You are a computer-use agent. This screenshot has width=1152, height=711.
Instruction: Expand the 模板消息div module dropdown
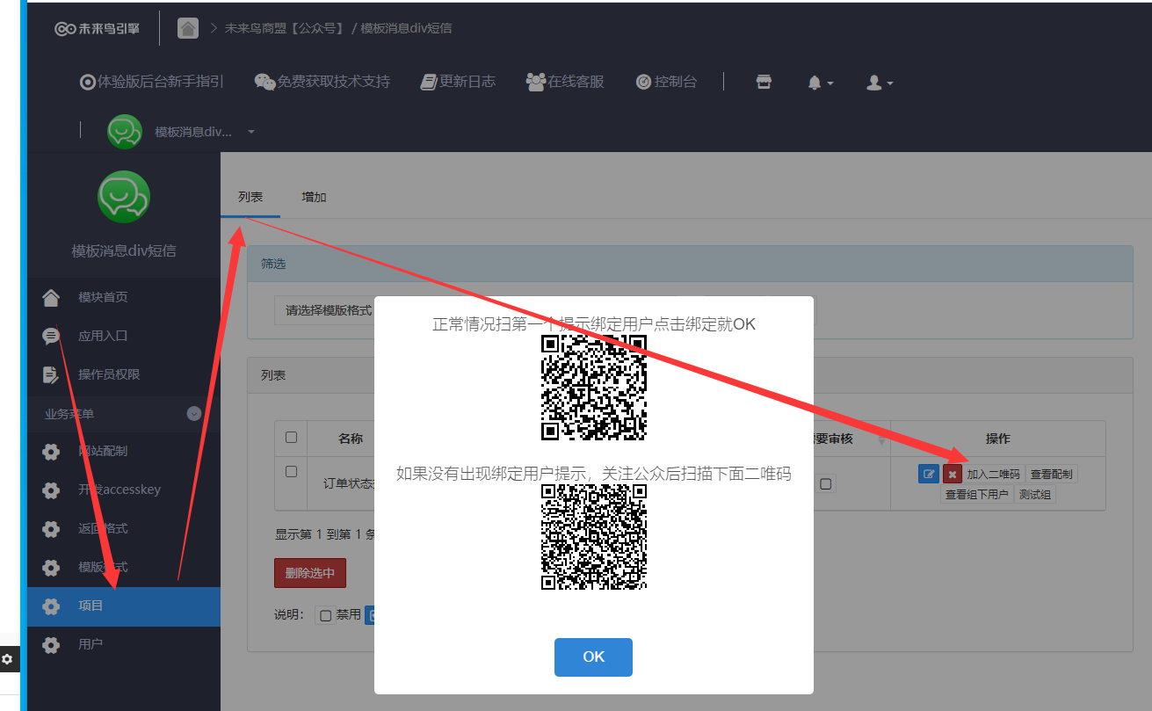250,132
